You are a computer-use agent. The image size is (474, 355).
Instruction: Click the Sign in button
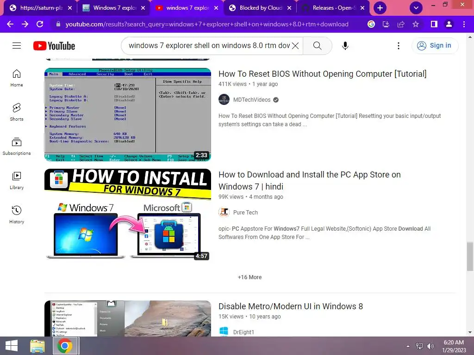pos(435,46)
